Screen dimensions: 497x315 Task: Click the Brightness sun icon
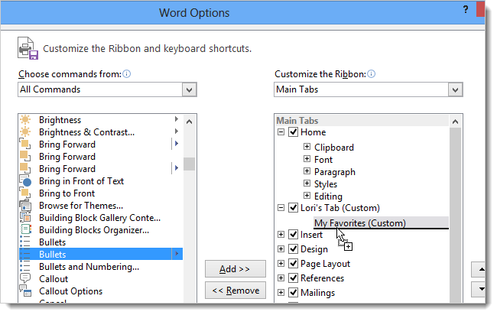coord(25,119)
